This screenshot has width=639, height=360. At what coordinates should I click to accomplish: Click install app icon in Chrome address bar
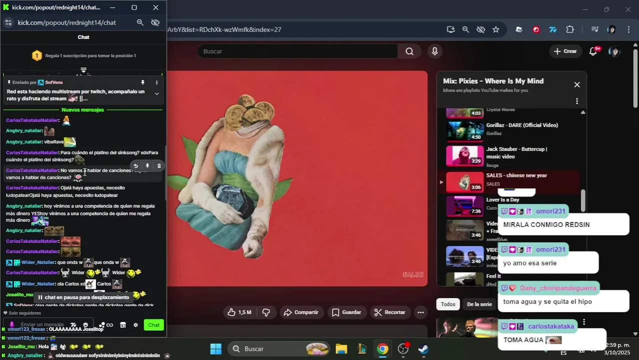(x=450, y=29)
